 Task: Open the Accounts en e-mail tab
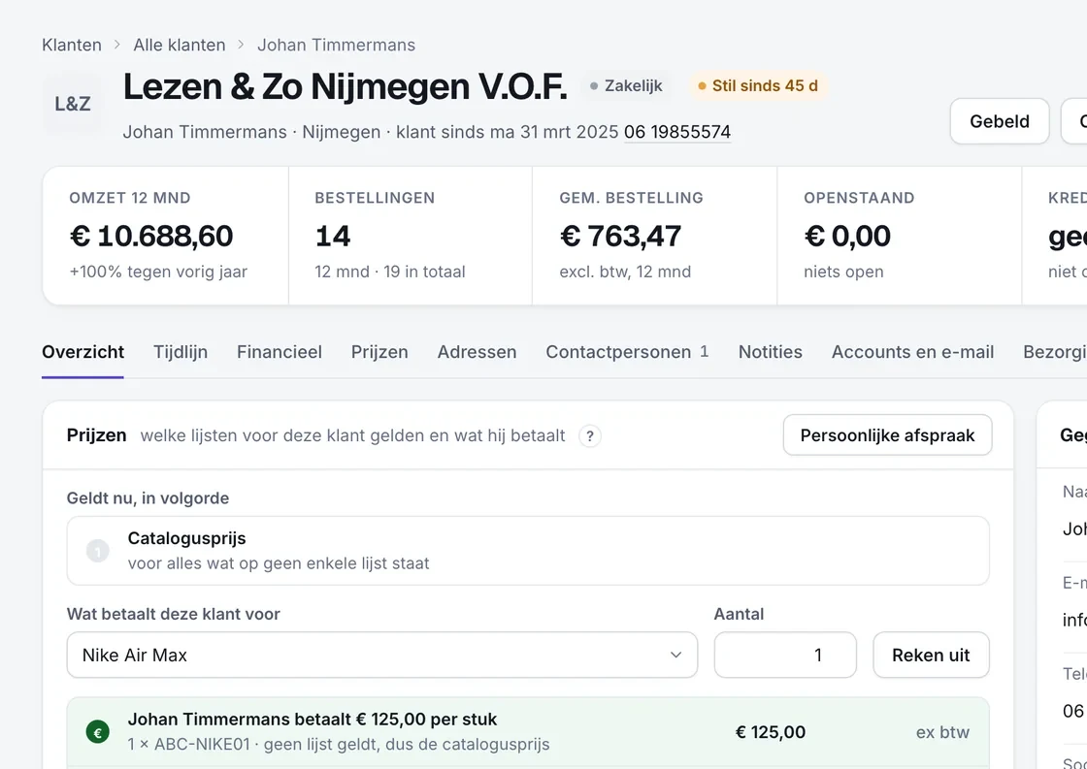[x=912, y=352]
